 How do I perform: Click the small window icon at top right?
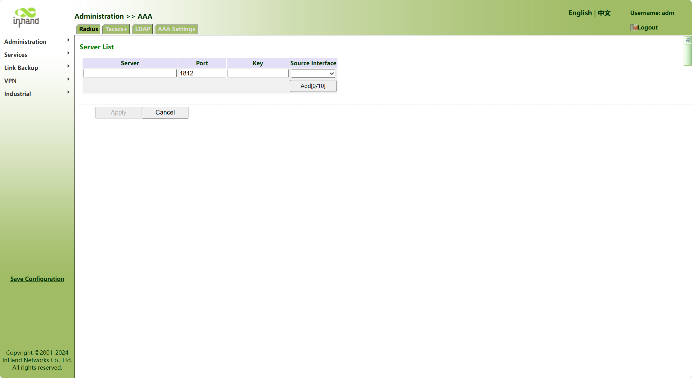[688, 40]
